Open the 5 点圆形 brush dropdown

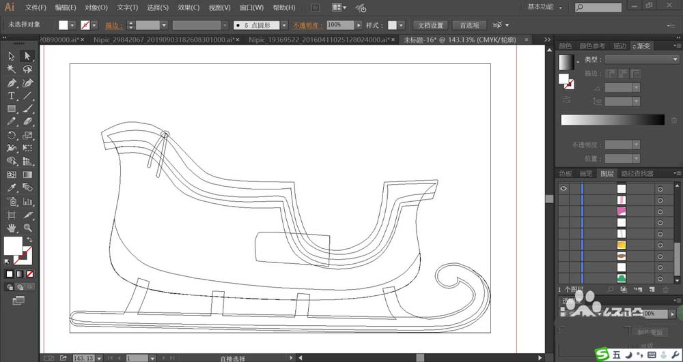284,25
